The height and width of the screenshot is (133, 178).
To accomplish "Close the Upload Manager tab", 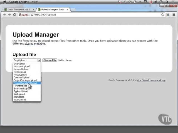I will click(67, 9).
